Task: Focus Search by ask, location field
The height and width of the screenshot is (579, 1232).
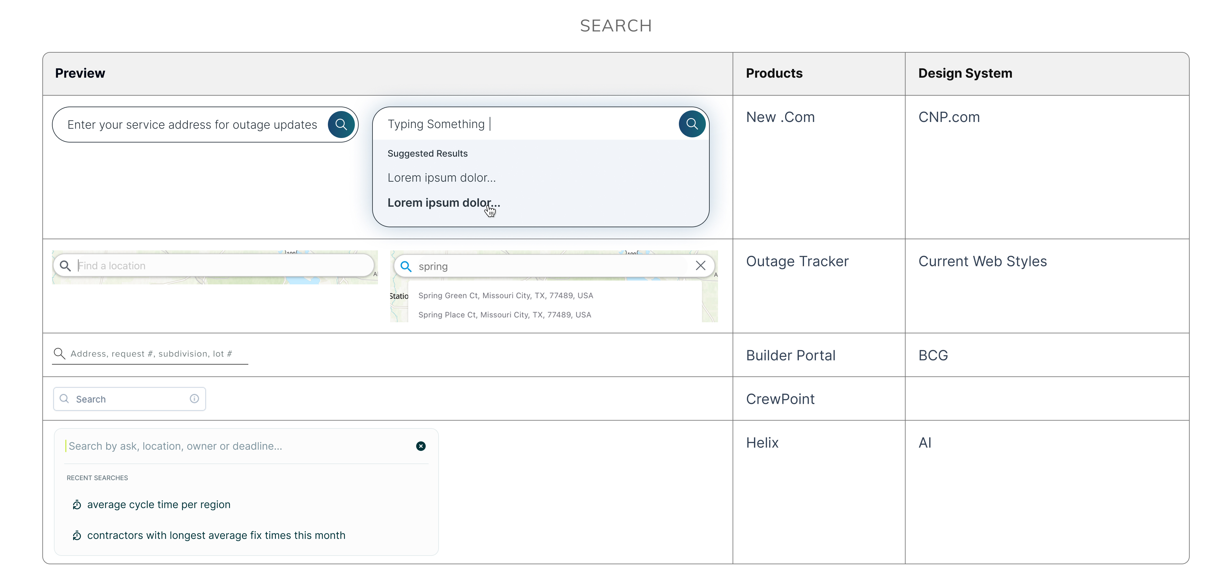Action: coord(239,446)
